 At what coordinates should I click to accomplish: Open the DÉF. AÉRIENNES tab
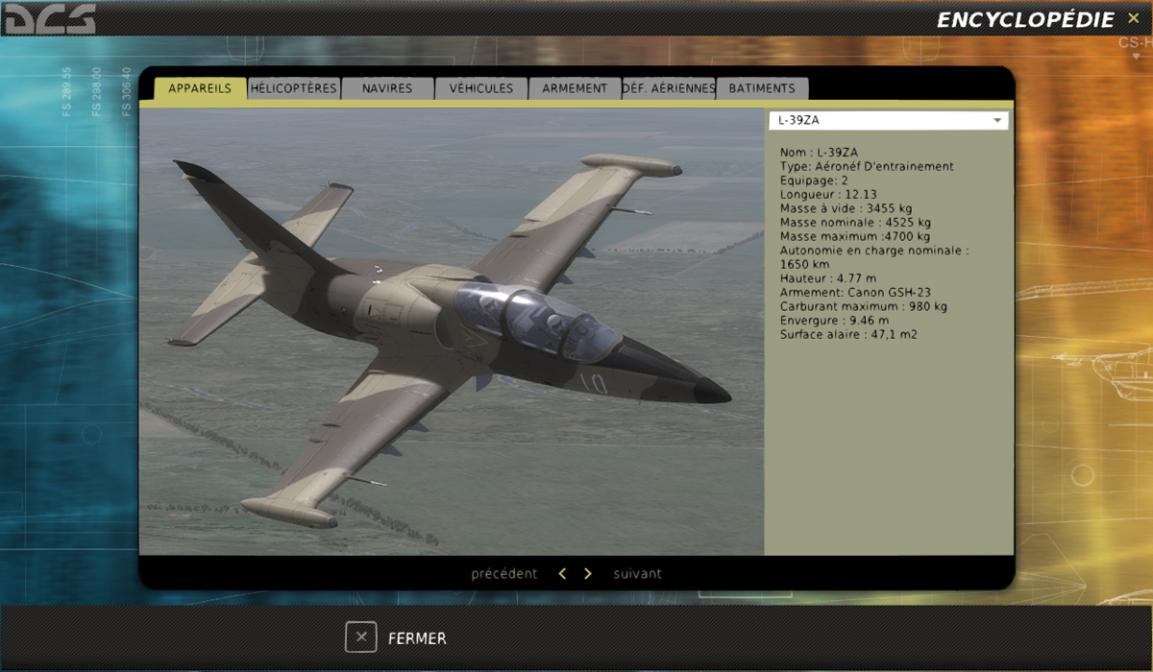pyautogui.click(x=669, y=88)
